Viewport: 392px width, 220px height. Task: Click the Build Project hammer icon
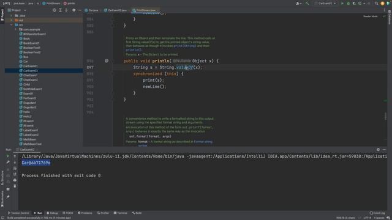coord(307,4)
